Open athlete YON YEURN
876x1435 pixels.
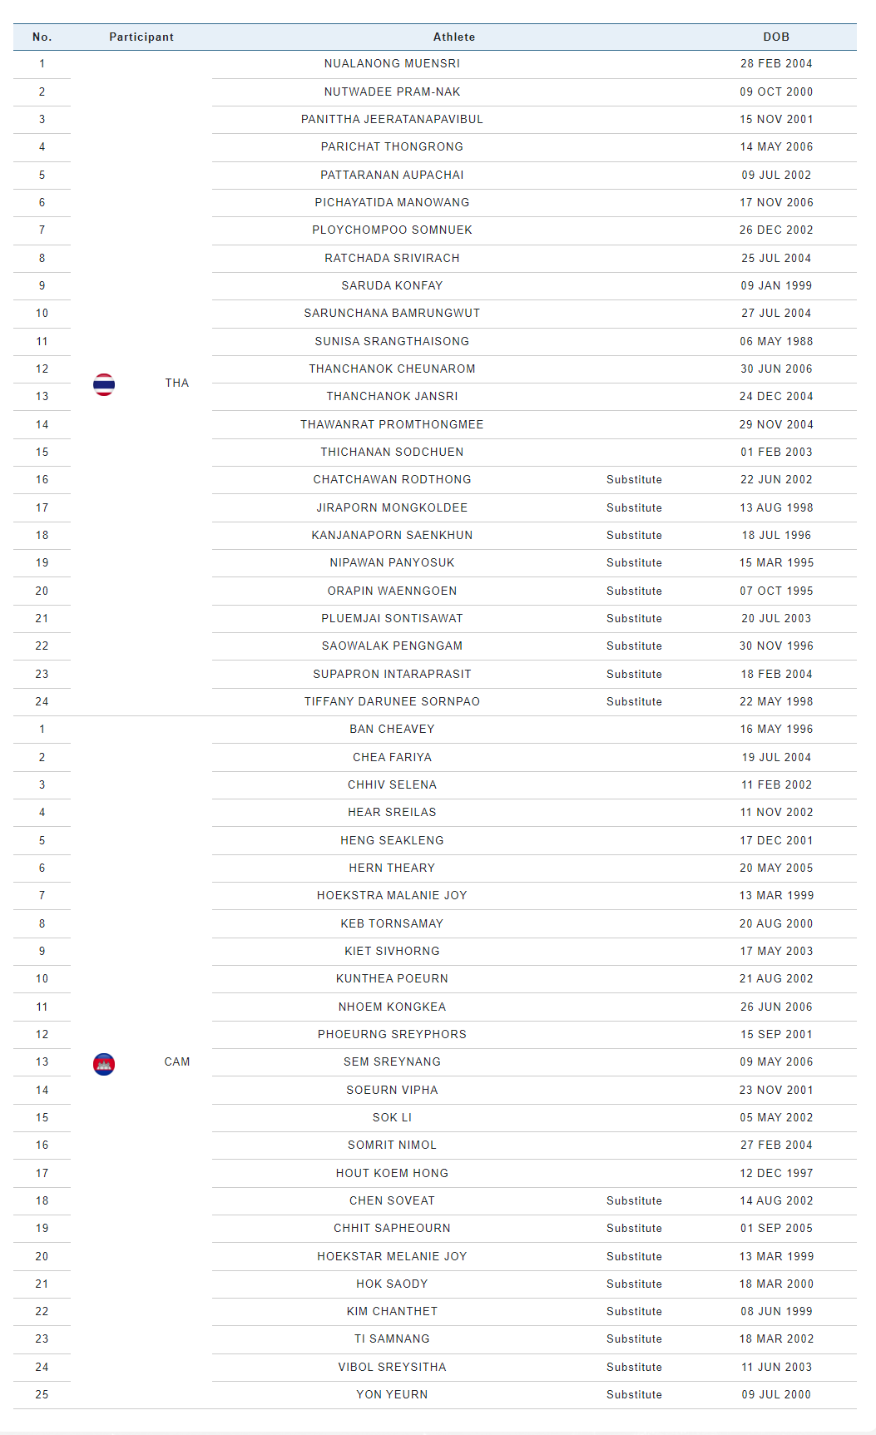click(392, 1395)
